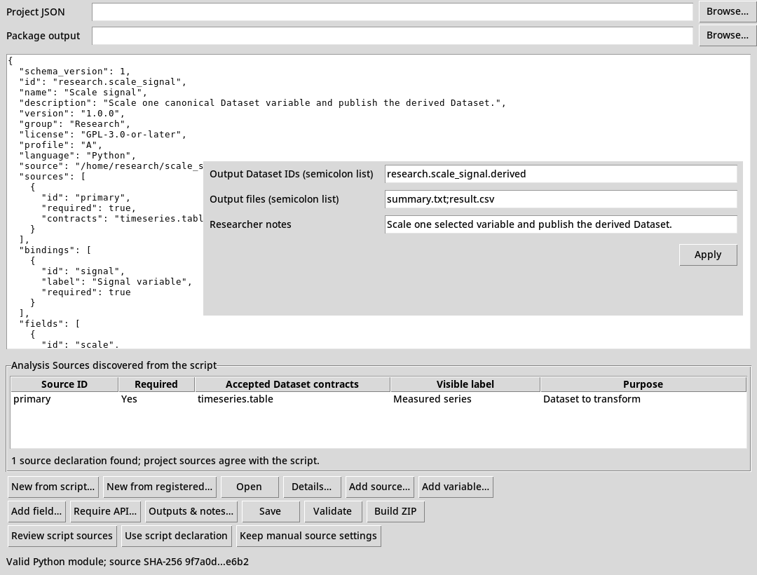Click the Required column header
The image size is (757, 575).
(156, 384)
